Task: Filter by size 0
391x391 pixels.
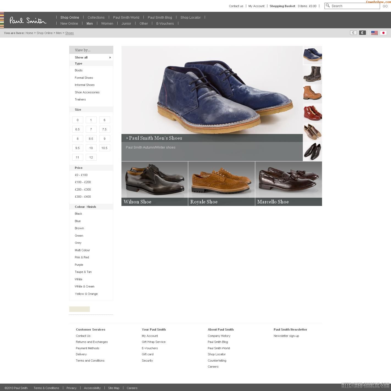Action: click(x=77, y=120)
